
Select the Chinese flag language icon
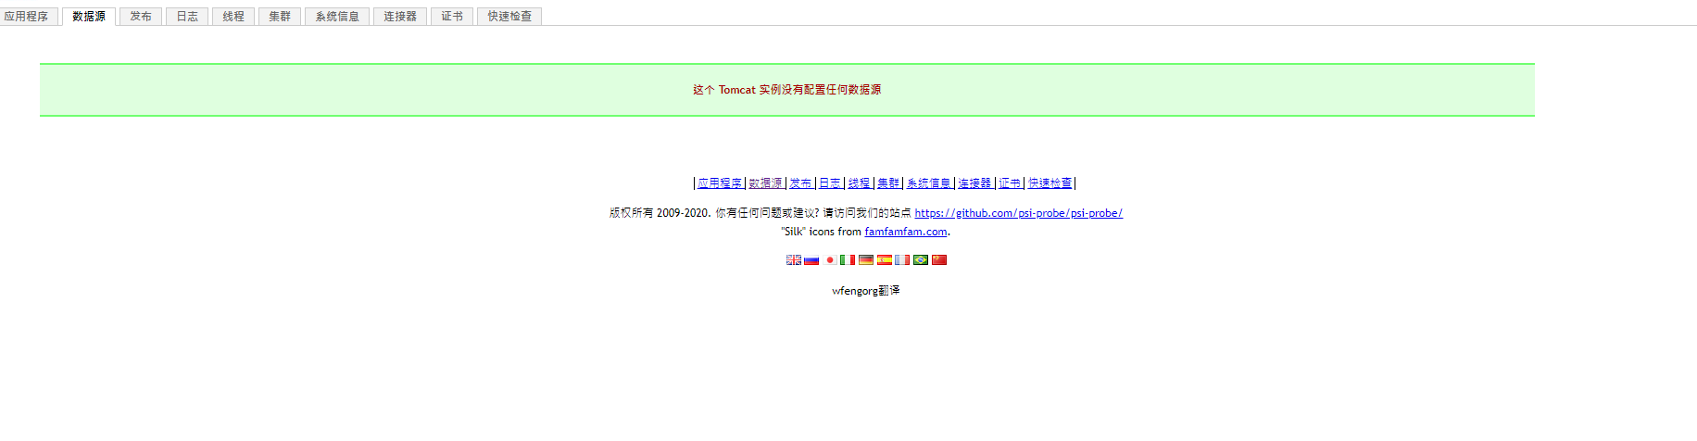pos(939,260)
